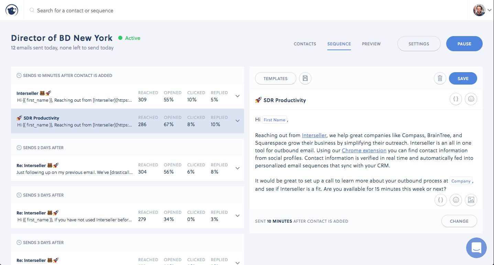The height and width of the screenshot is (265, 494).
Task: Click clock icon for Sends 10 Minutes header
Action: [x=19, y=76]
